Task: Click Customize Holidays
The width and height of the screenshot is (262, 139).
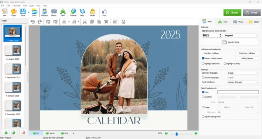Action: [247, 53]
